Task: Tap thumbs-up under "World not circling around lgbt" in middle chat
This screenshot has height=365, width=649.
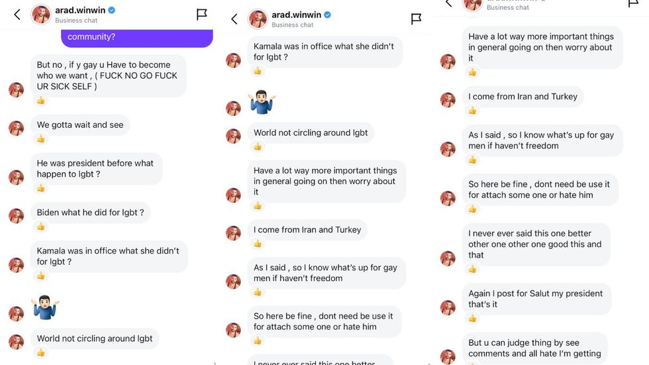Action: (257, 147)
